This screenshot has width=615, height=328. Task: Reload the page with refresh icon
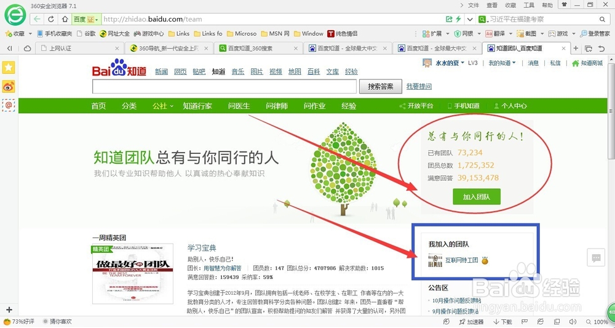pyautogui.click(x=51, y=19)
